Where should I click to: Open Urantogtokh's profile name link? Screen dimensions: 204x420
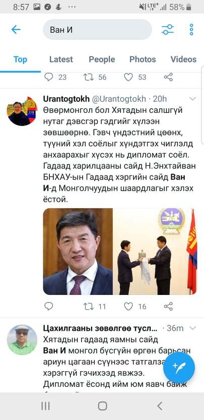66,99
